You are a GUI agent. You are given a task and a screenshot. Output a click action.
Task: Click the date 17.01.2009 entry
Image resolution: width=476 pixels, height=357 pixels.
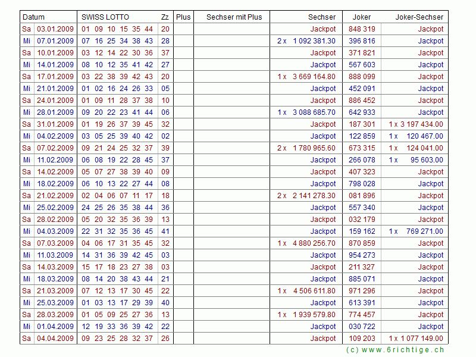[55, 77]
